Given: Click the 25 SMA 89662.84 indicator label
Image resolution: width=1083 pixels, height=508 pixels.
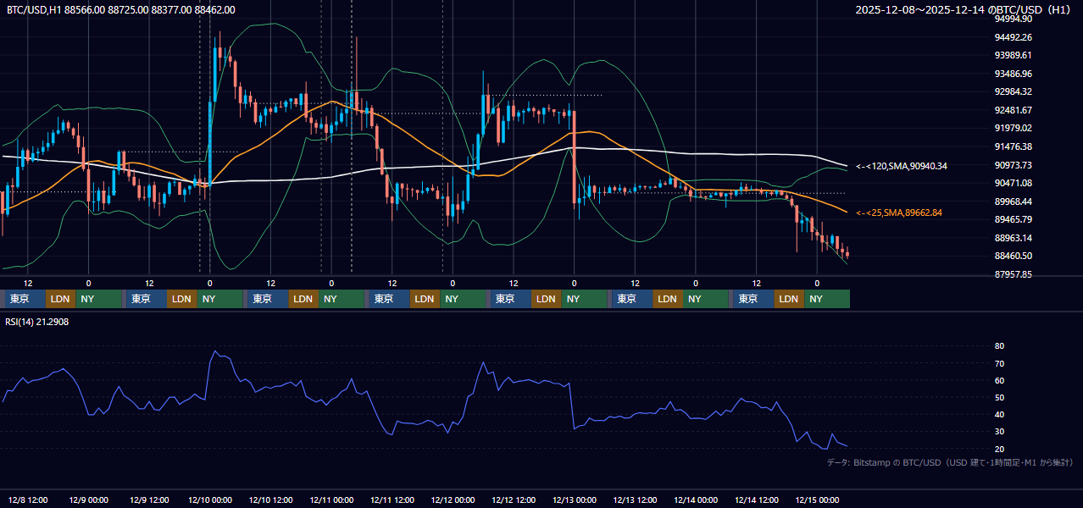Looking at the screenshot, I should click(x=899, y=213).
